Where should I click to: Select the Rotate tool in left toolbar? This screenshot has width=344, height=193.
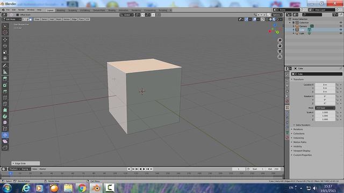[x=5, y=46]
